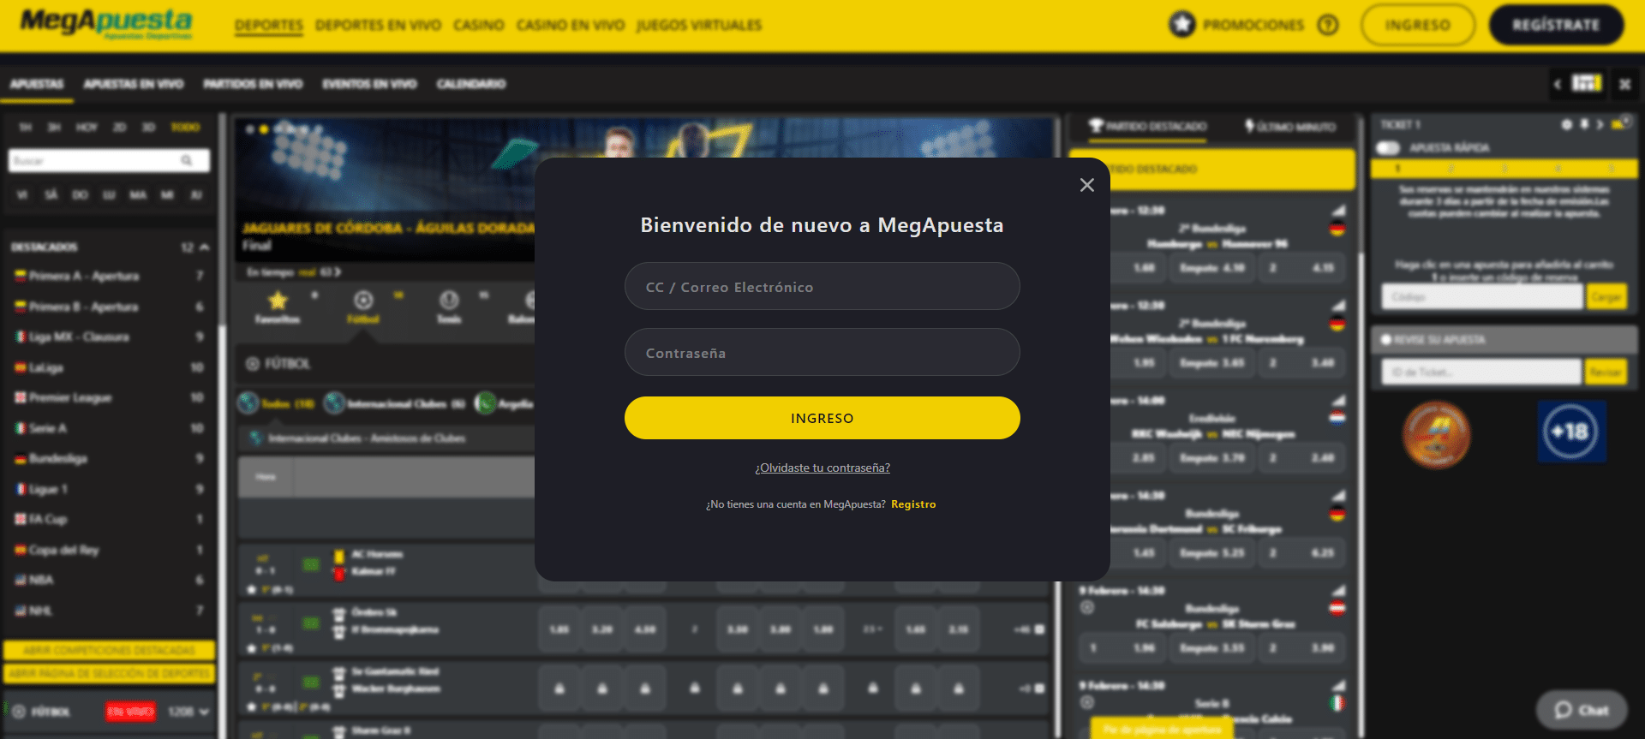Image resolution: width=1645 pixels, height=739 pixels.
Task: Click the black REGÍSTRATE button
Action: point(1556,25)
